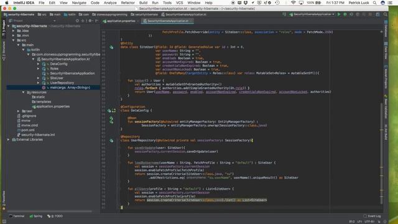
Task: Toggle Ant Build tool window tab
Action: (x=386, y=133)
